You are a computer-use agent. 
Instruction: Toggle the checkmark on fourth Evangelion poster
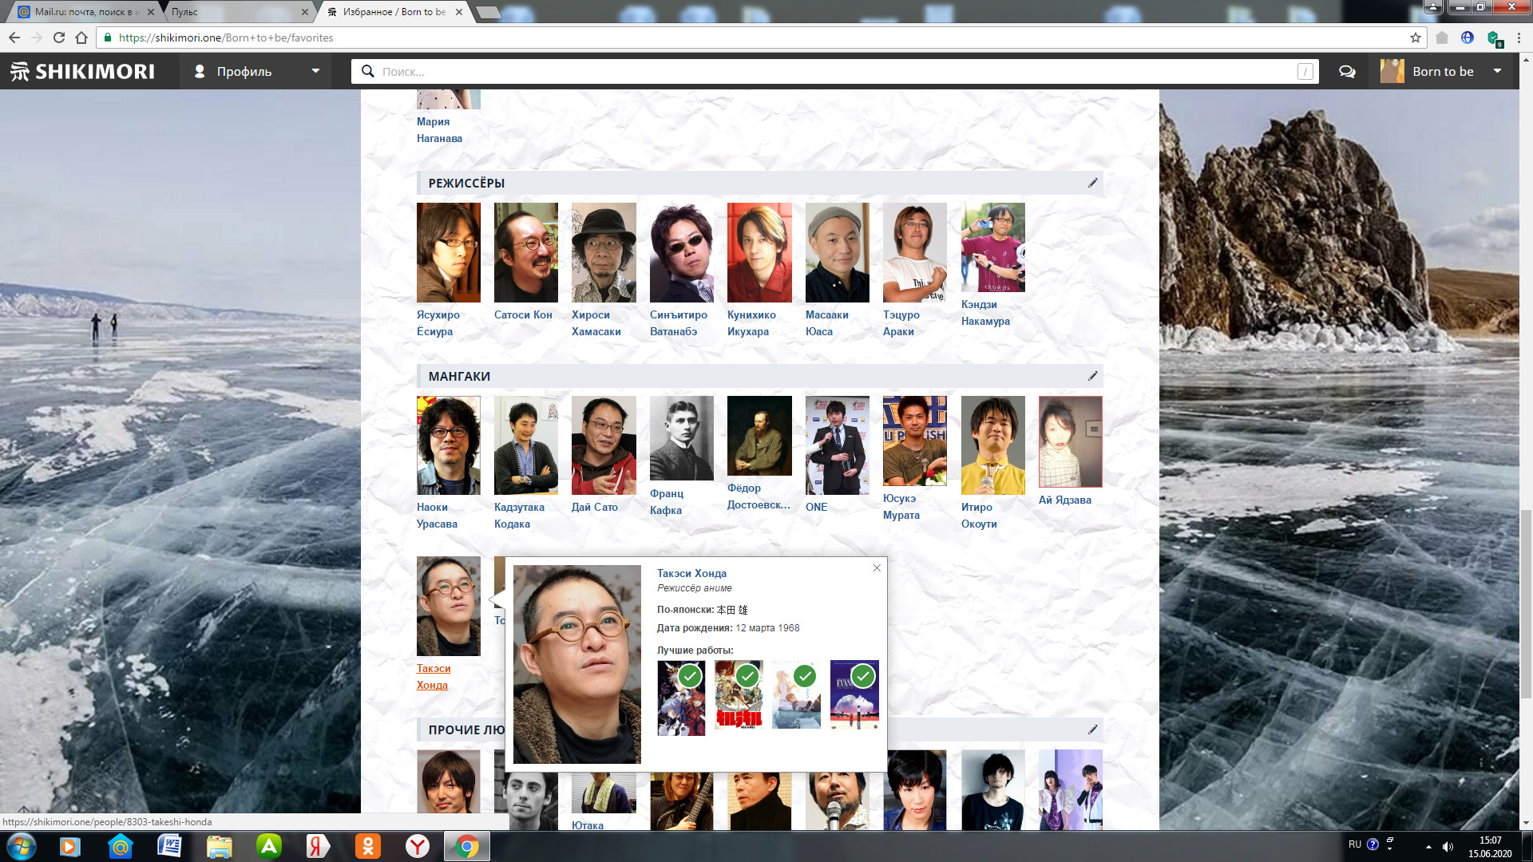point(862,677)
